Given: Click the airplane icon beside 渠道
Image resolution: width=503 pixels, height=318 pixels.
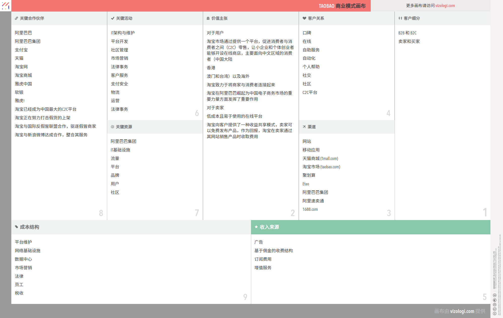Looking at the screenshot, I should (304, 127).
